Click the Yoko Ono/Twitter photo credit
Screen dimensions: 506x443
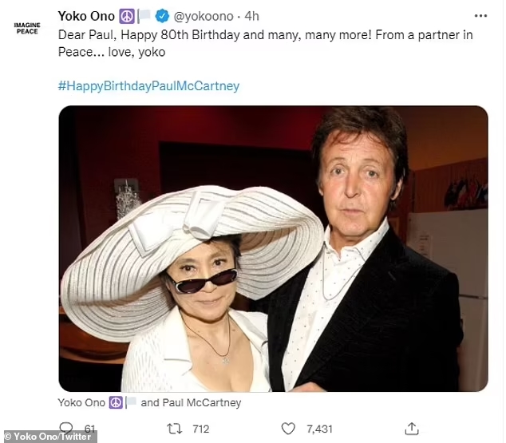(x=49, y=437)
